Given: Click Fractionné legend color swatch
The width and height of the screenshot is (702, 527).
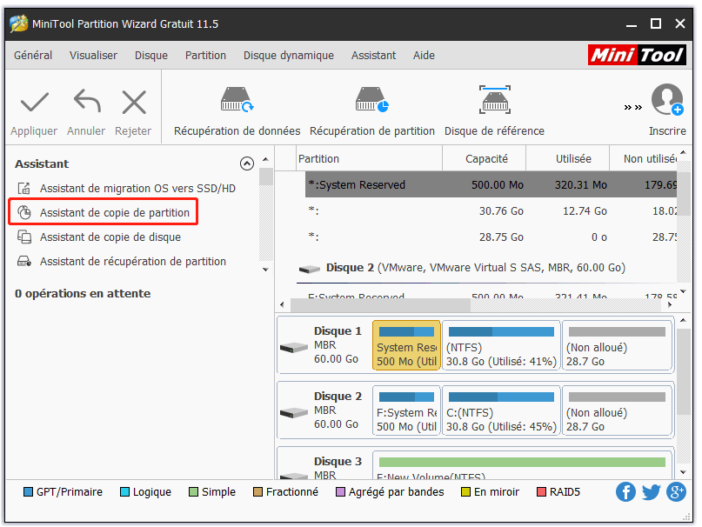Looking at the screenshot, I should (x=257, y=491).
